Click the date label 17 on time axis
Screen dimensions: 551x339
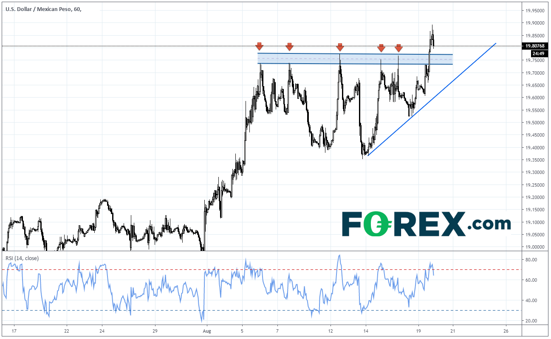click(14, 331)
